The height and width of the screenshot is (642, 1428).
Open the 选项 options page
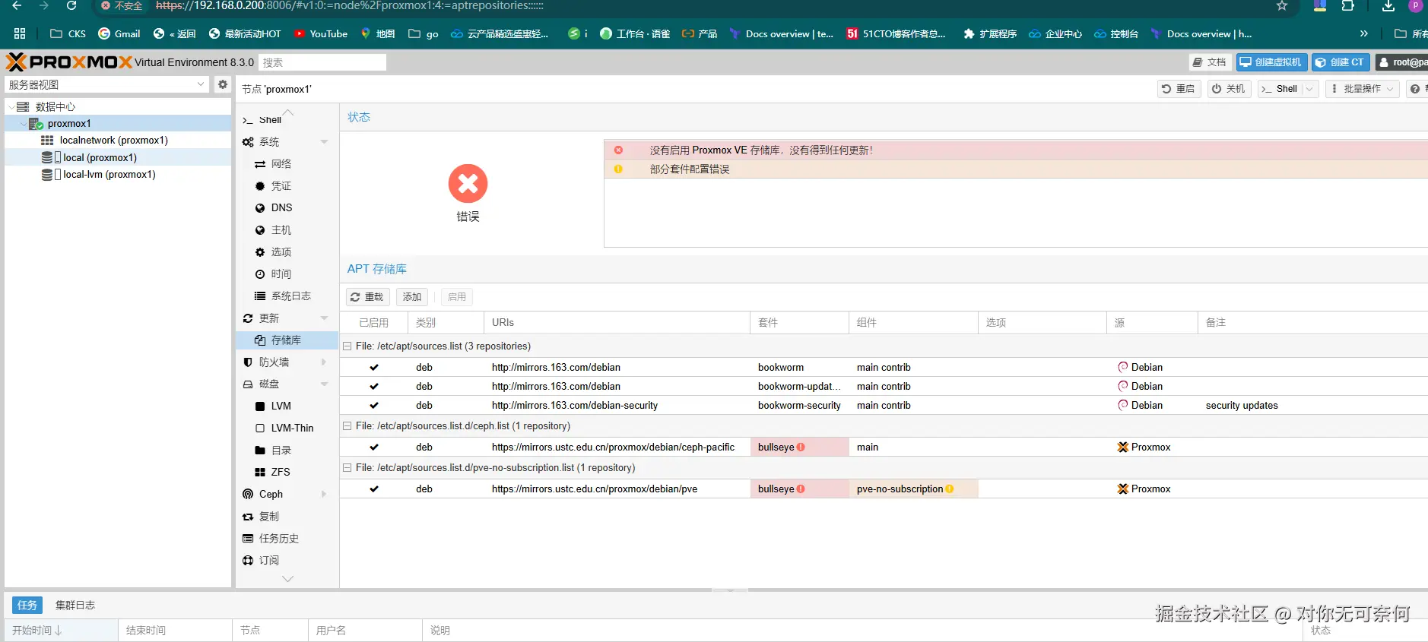[281, 252]
